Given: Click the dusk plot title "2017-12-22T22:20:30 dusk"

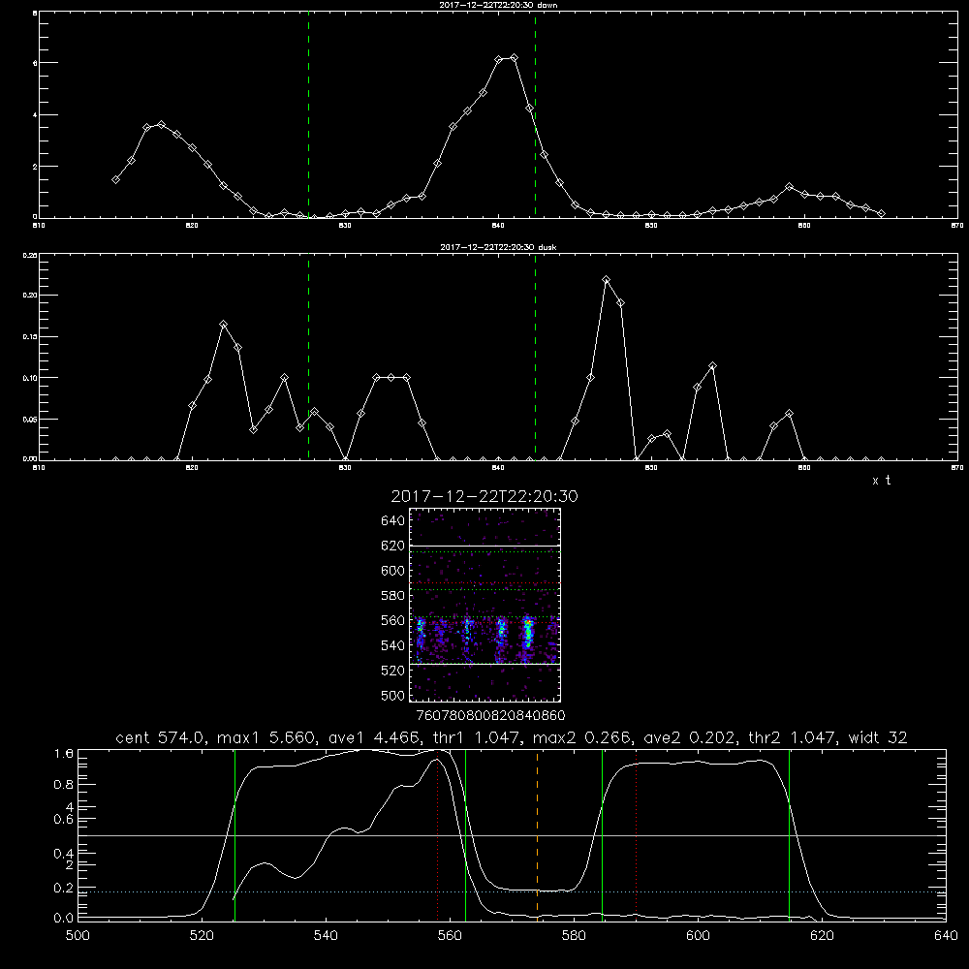Looking at the screenshot, I should (498, 247).
